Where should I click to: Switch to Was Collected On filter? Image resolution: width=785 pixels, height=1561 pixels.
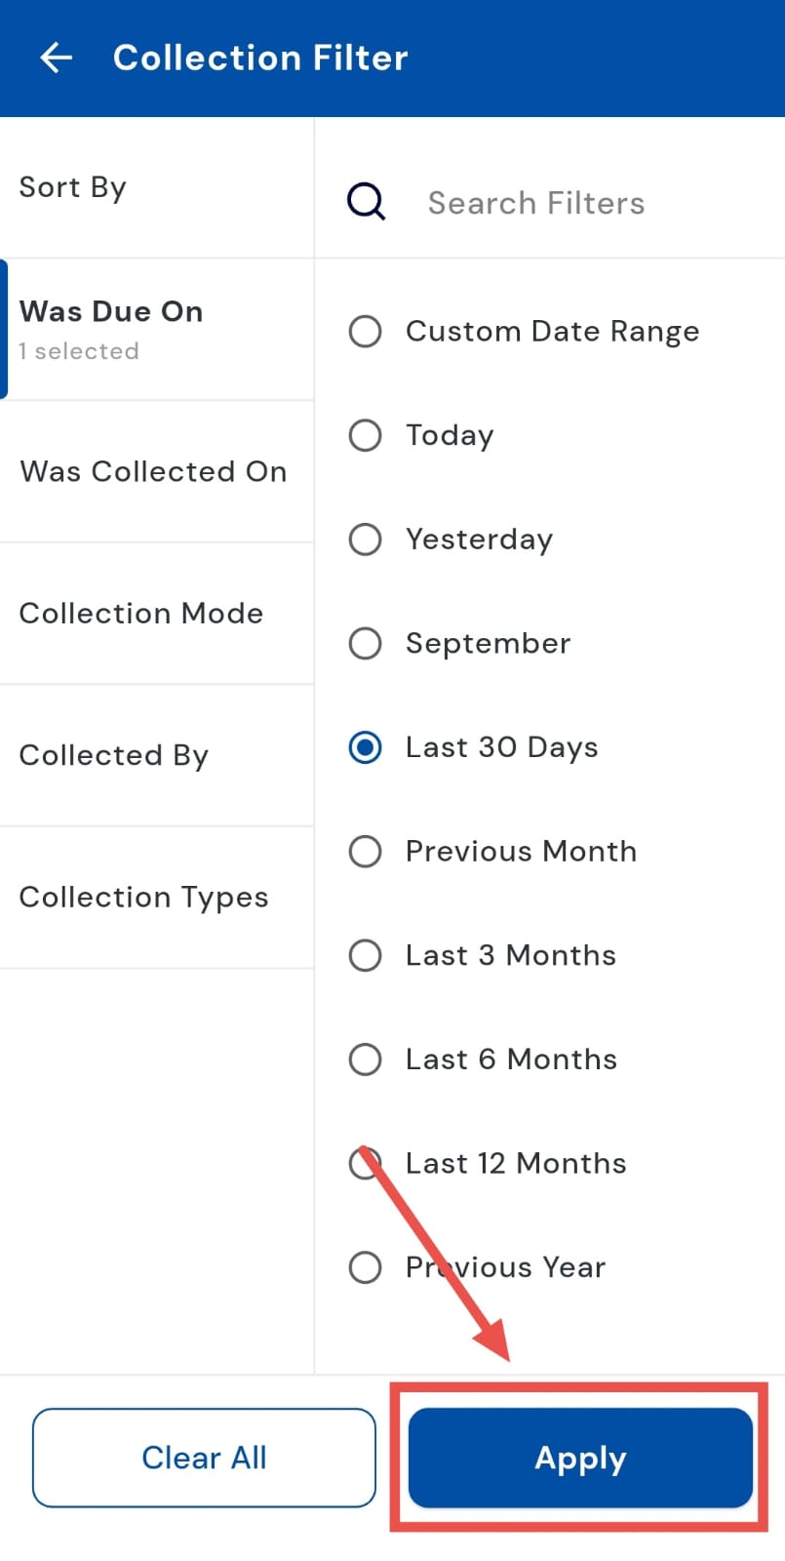point(153,471)
